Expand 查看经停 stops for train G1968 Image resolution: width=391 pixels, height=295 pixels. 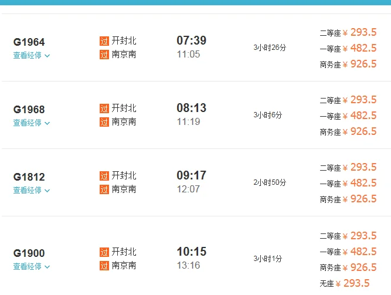point(32,123)
